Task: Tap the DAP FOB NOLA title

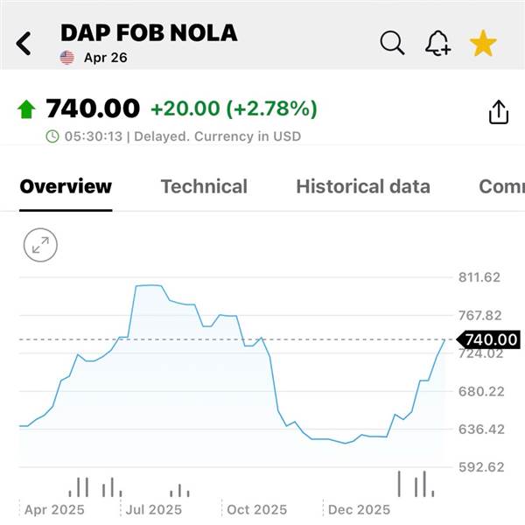Action: [x=149, y=33]
